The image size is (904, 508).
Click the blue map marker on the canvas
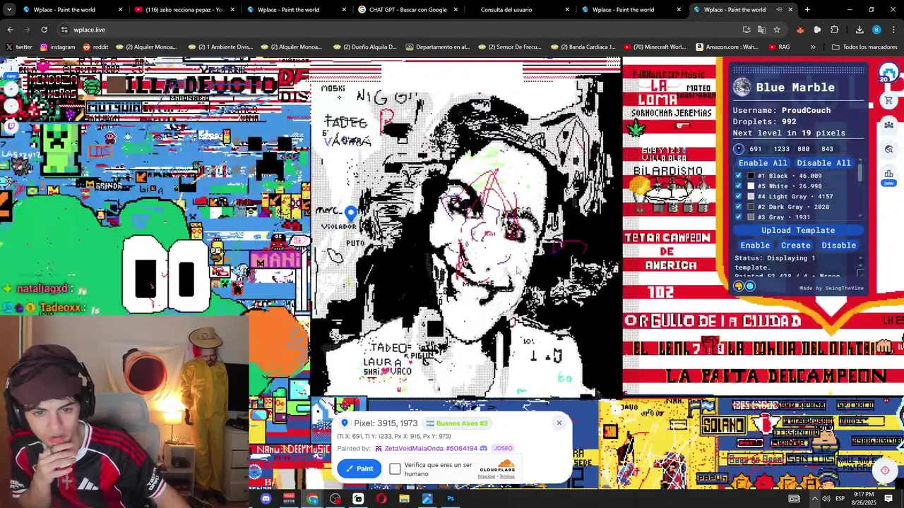[351, 213]
